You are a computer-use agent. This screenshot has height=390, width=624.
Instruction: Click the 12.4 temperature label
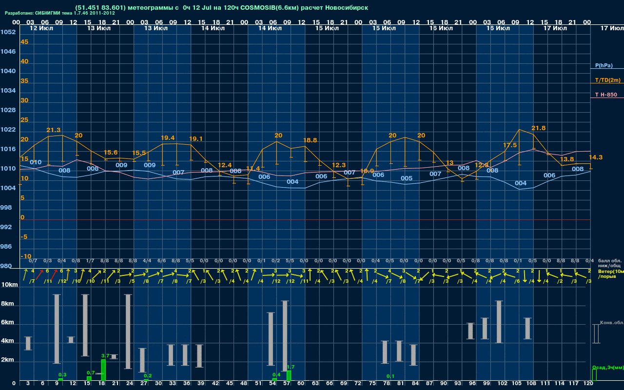[x=225, y=165]
